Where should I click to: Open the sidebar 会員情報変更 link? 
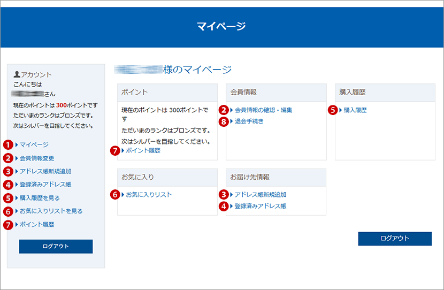coord(37,158)
